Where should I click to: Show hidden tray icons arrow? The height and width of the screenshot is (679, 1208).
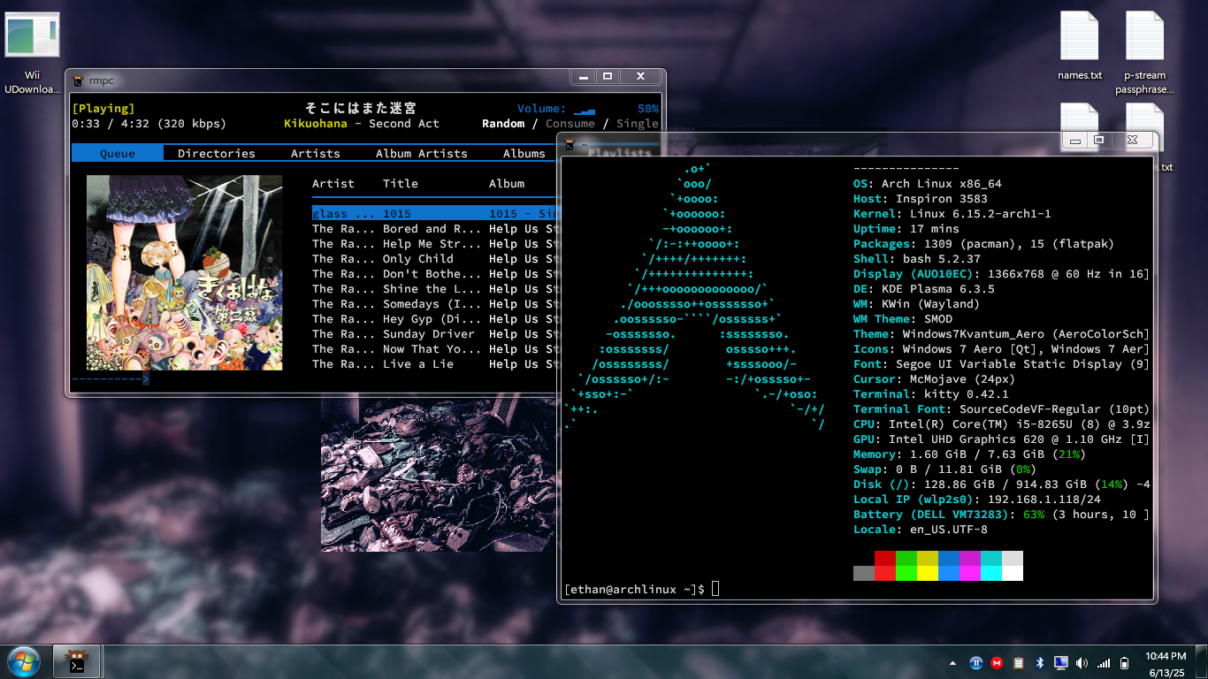tap(952, 663)
